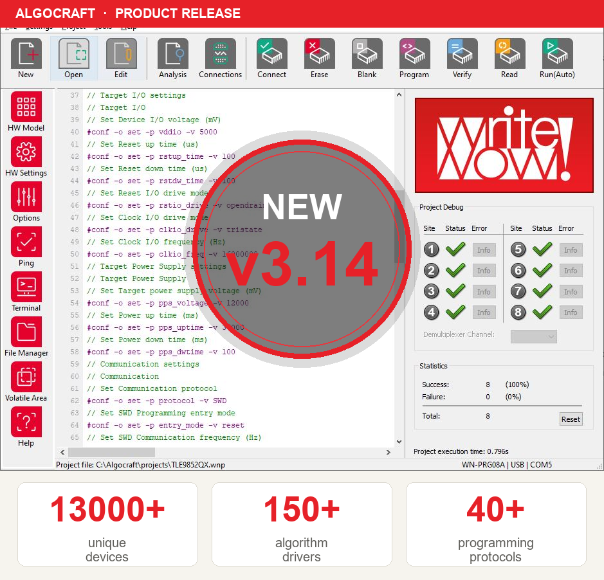The image size is (604, 580).
Task: Click the Erase toolbar icon
Action: click(x=319, y=53)
